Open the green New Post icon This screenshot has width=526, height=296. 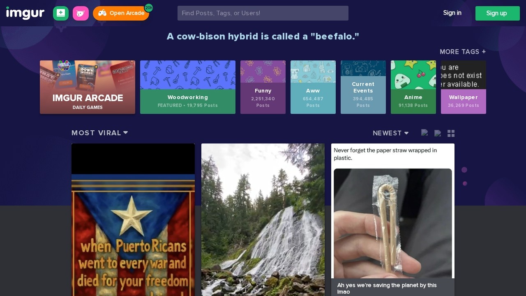(61, 13)
